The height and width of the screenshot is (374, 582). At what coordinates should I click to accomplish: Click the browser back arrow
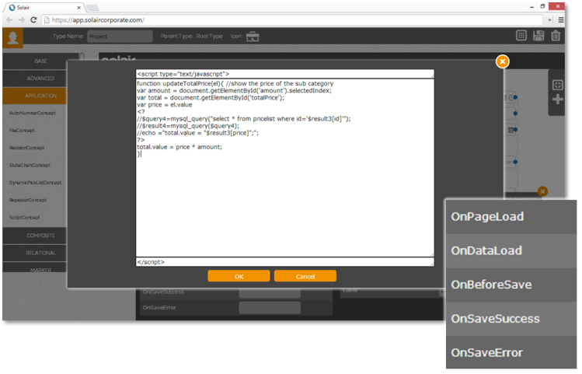coord(9,20)
